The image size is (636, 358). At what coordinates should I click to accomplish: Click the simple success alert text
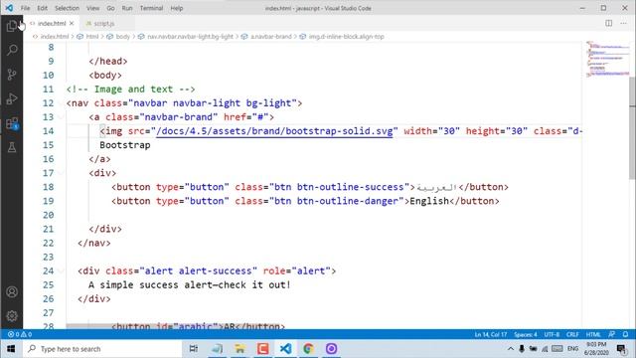(x=190, y=285)
